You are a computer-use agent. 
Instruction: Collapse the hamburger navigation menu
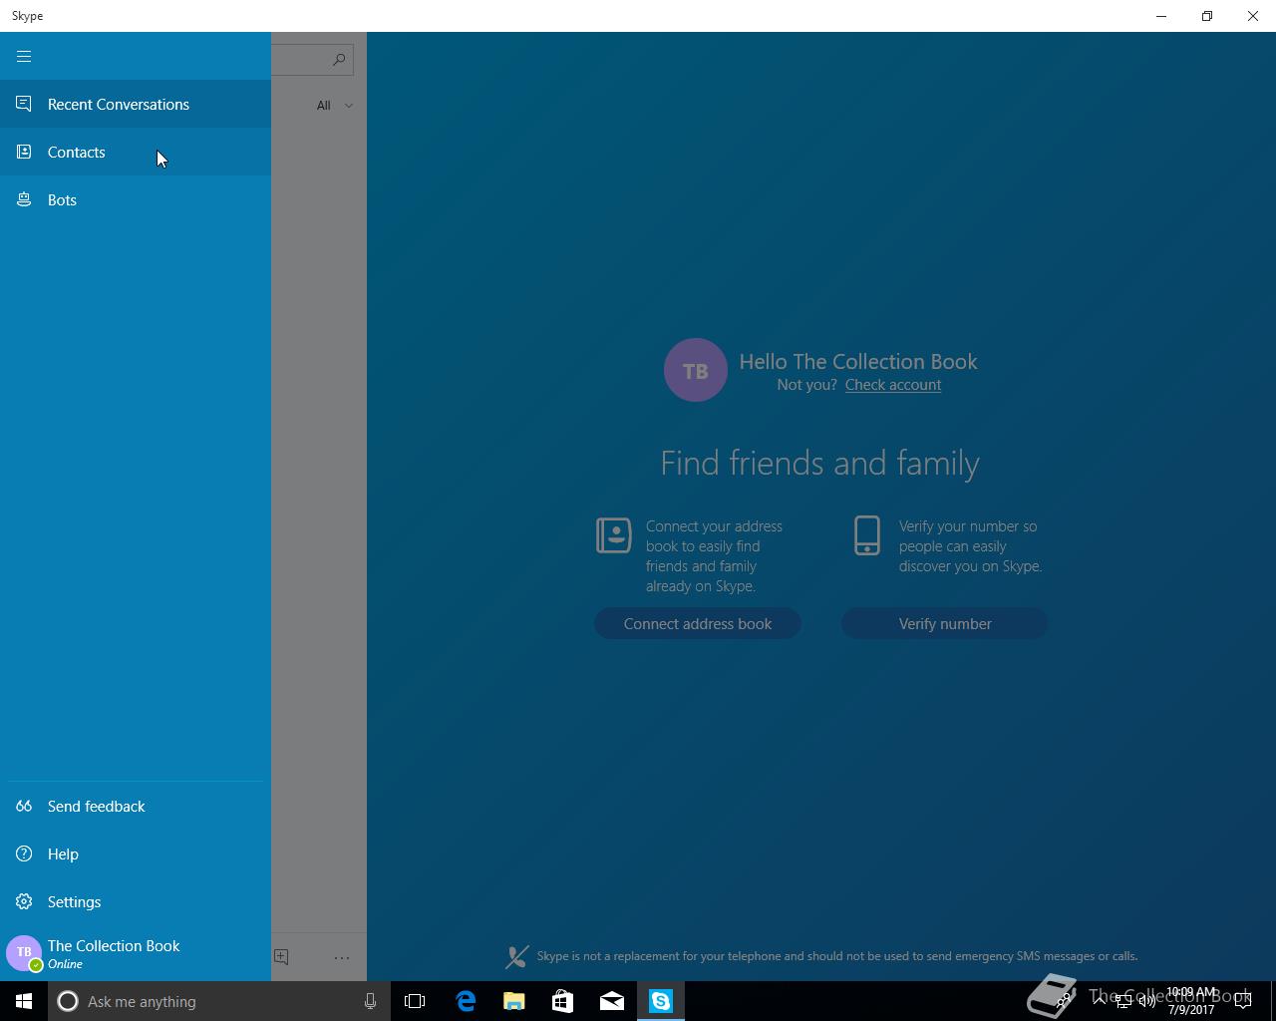(x=24, y=56)
